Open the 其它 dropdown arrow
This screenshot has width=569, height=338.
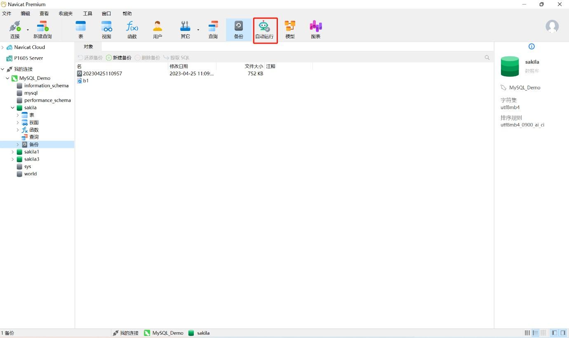[x=198, y=30]
